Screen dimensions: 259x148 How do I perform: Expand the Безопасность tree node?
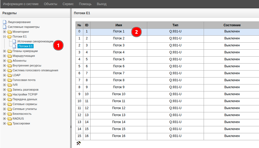4,114
